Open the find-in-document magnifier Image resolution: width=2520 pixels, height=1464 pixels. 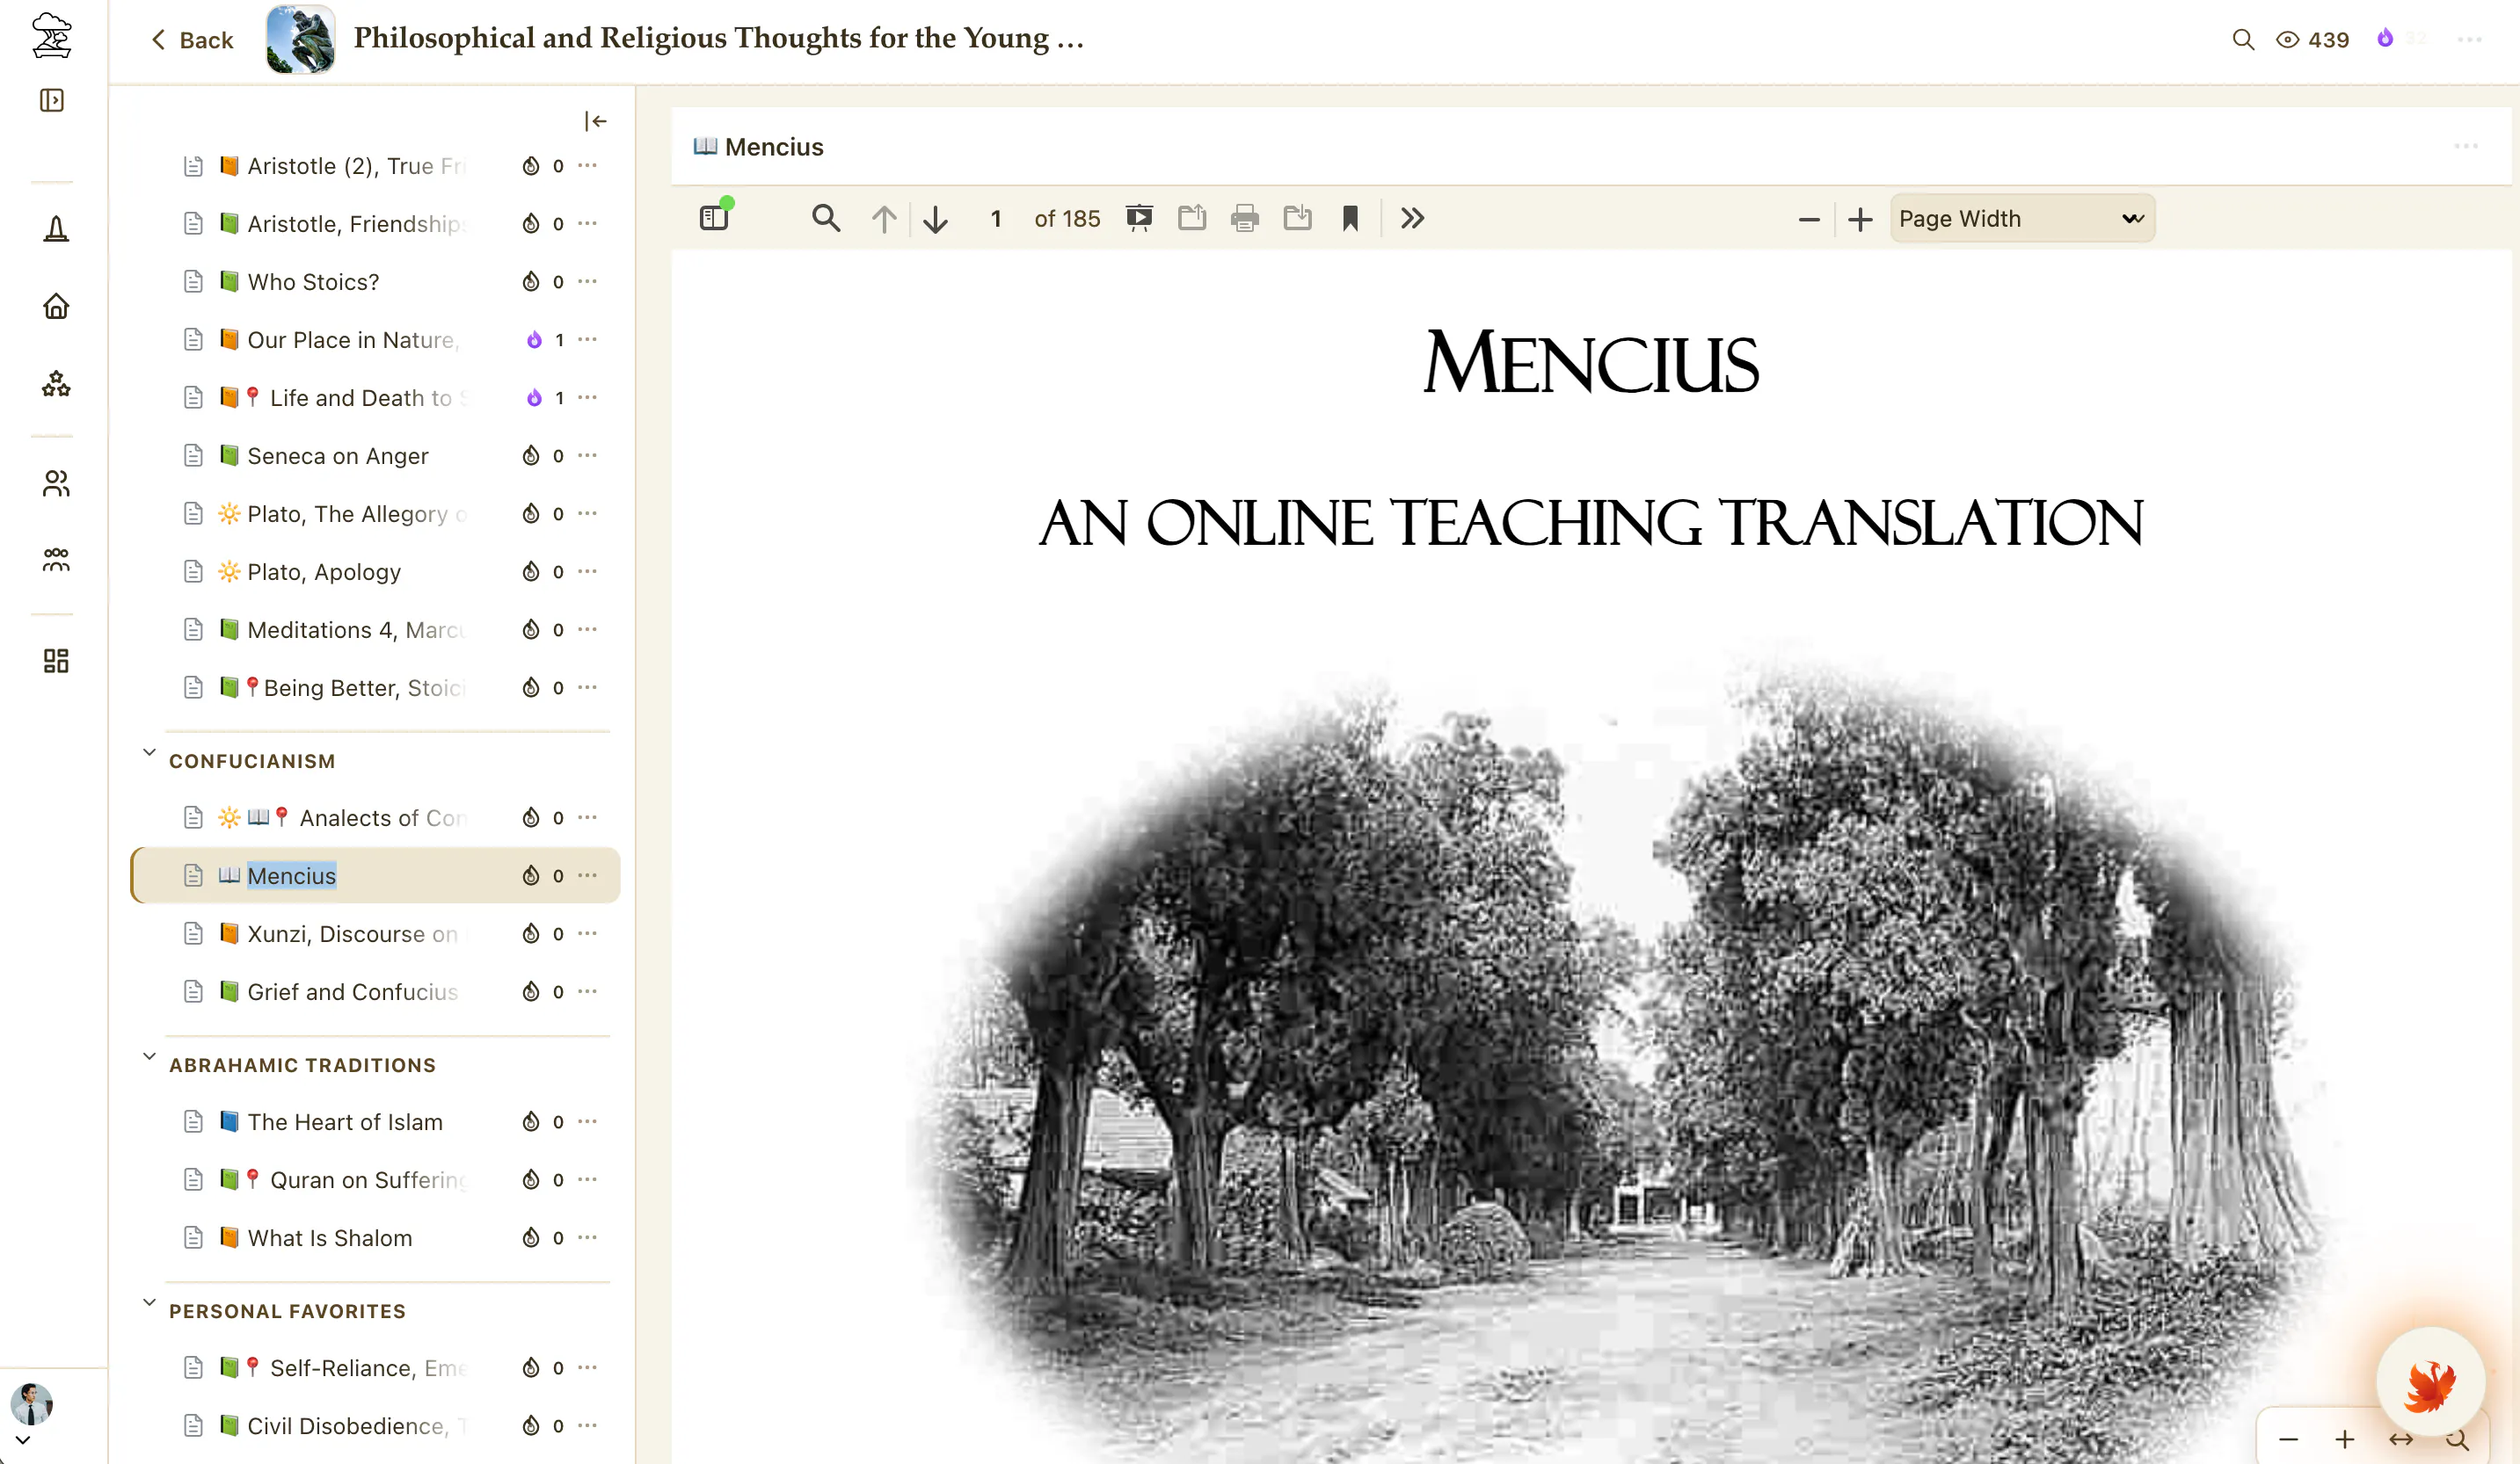[825, 218]
